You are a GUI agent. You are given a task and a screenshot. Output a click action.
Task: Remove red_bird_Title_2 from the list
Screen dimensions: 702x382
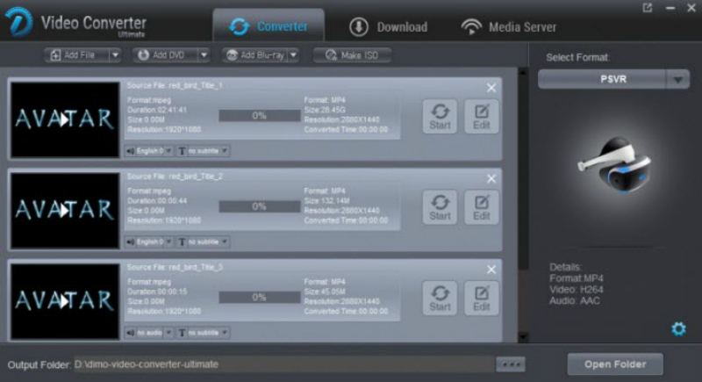click(491, 178)
